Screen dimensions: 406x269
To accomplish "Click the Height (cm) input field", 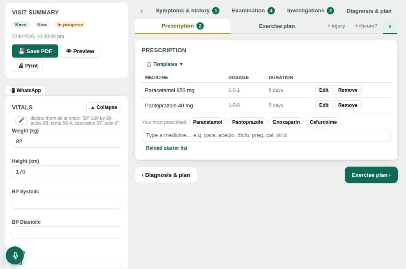I will (66, 172).
